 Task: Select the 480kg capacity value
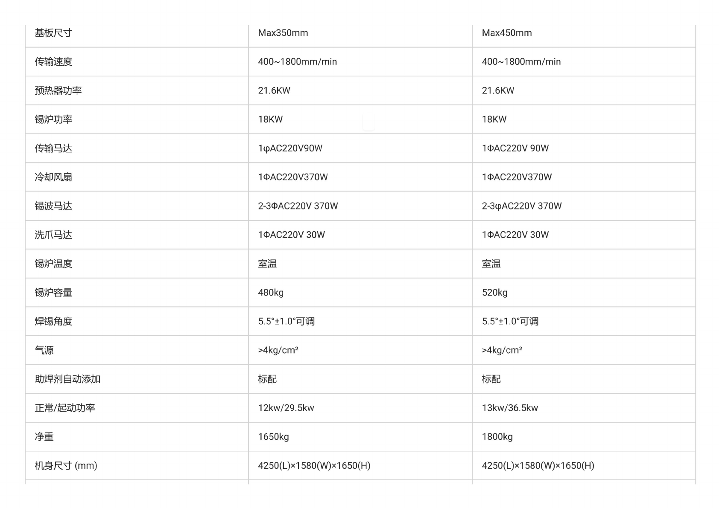tap(271, 293)
